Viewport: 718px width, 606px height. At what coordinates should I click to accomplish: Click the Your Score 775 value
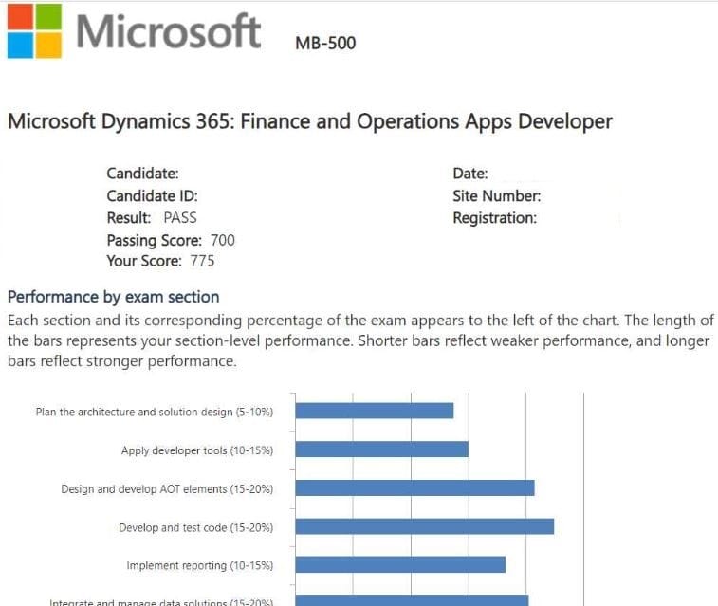pos(202,261)
